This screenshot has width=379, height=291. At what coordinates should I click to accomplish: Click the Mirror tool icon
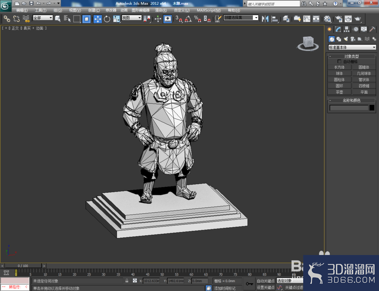[x=265, y=19]
